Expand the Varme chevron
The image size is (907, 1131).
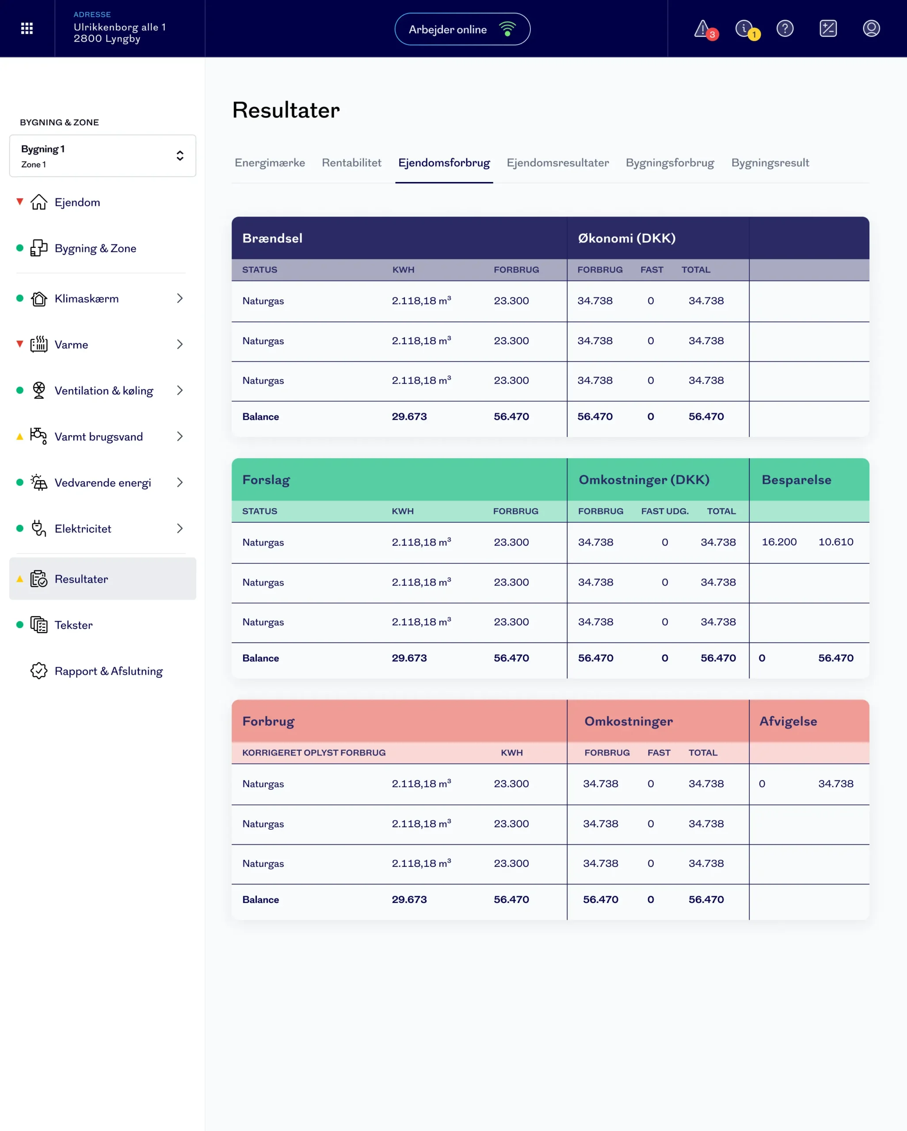pos(180,345)
